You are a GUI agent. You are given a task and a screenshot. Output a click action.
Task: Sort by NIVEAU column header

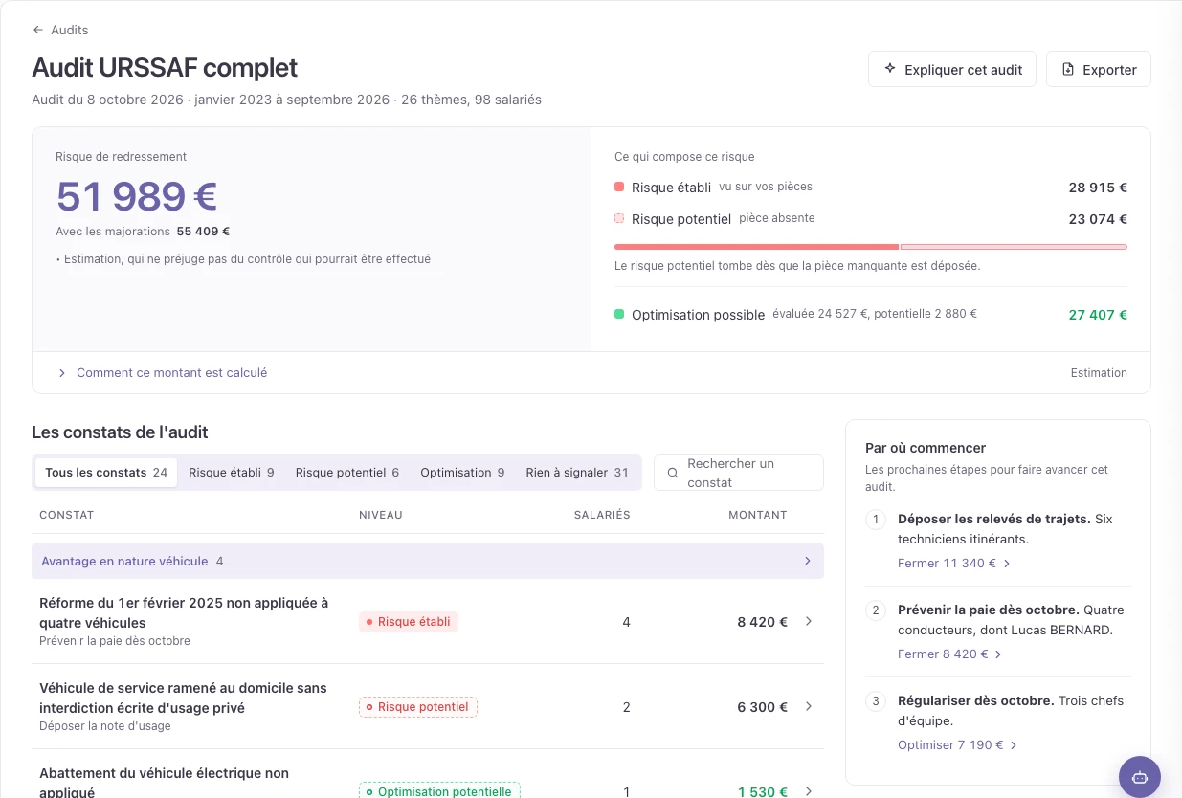[x=381, y=515]
